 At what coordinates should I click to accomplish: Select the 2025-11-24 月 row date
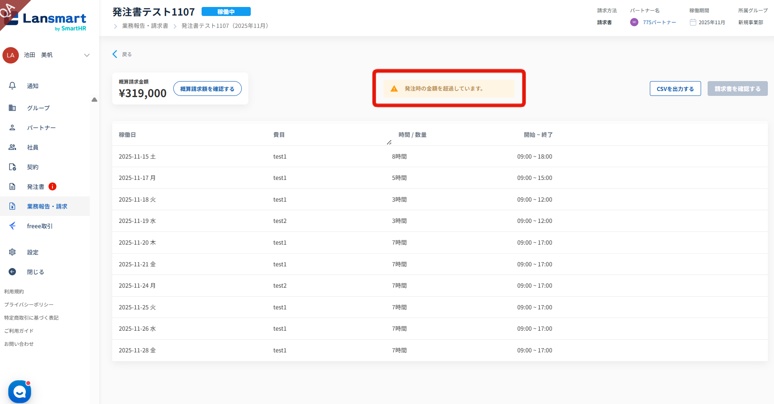coord(137,286)
